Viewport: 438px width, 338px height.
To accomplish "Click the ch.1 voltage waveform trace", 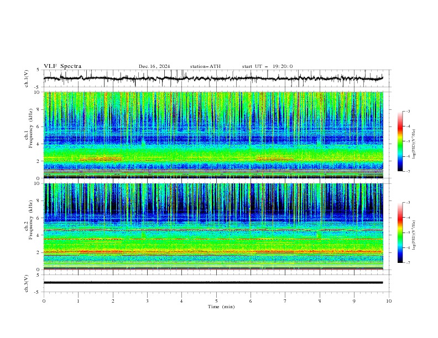I will 213,78.
